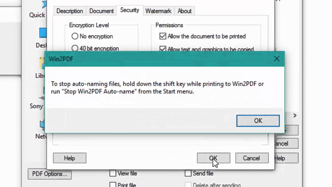Choose 40 bit encryption option
The image size is (332, 187).
(x=75, y=48)
